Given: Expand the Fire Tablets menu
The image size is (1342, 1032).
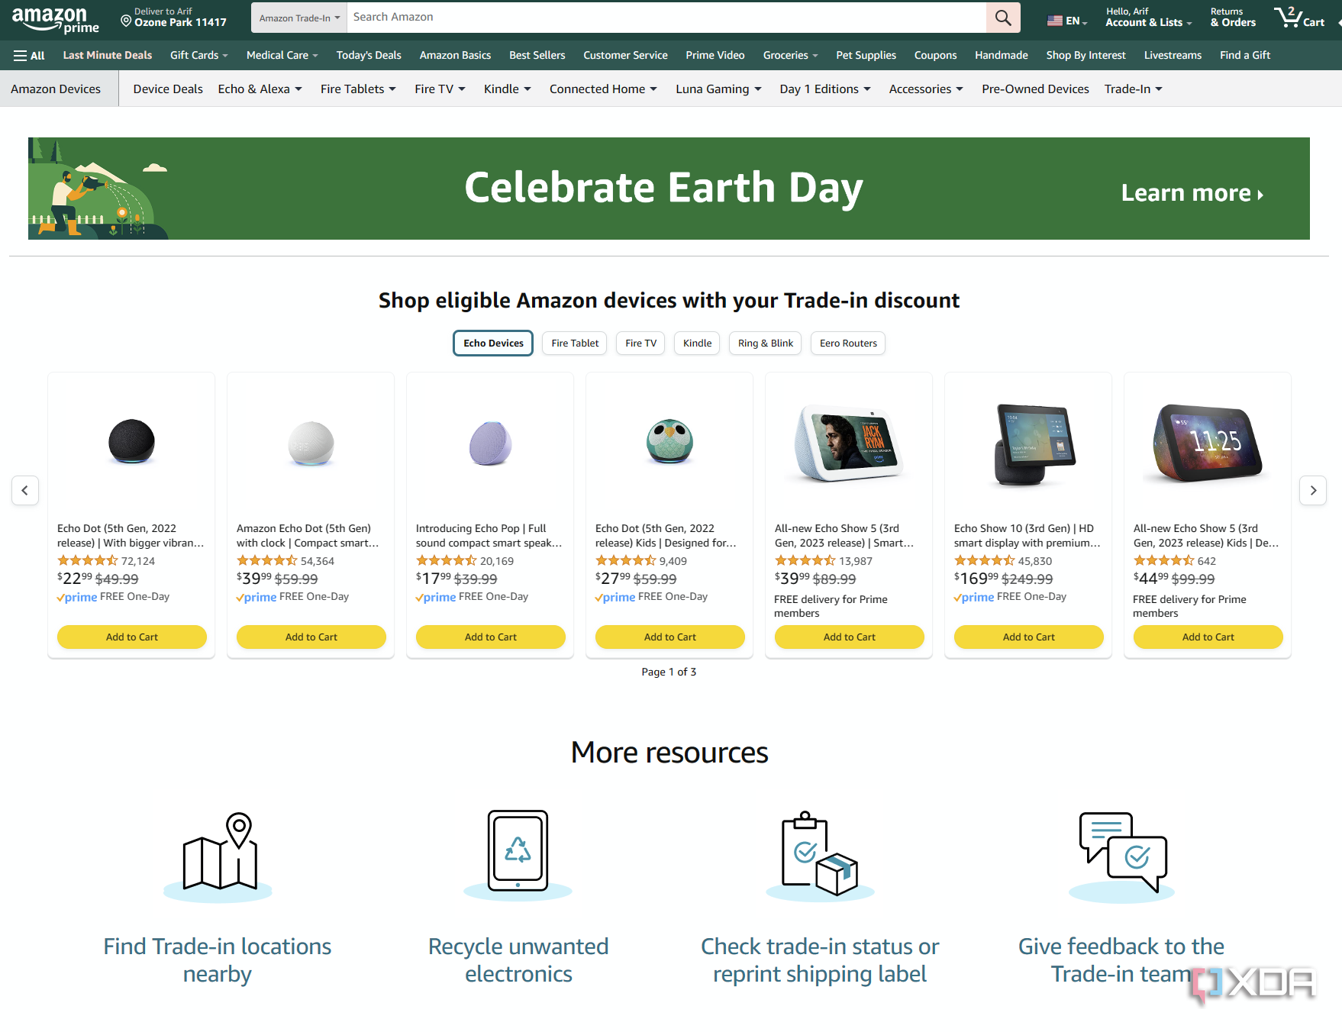Looking at the screenshot, I should pos(358,89).
